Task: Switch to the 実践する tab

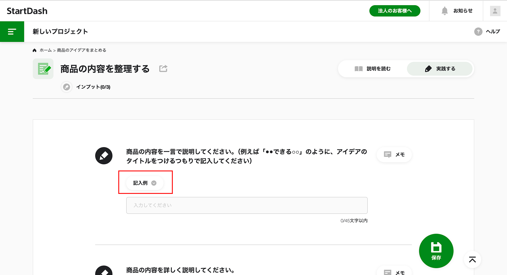Action: pyautogui.click(x=440, y=69)
